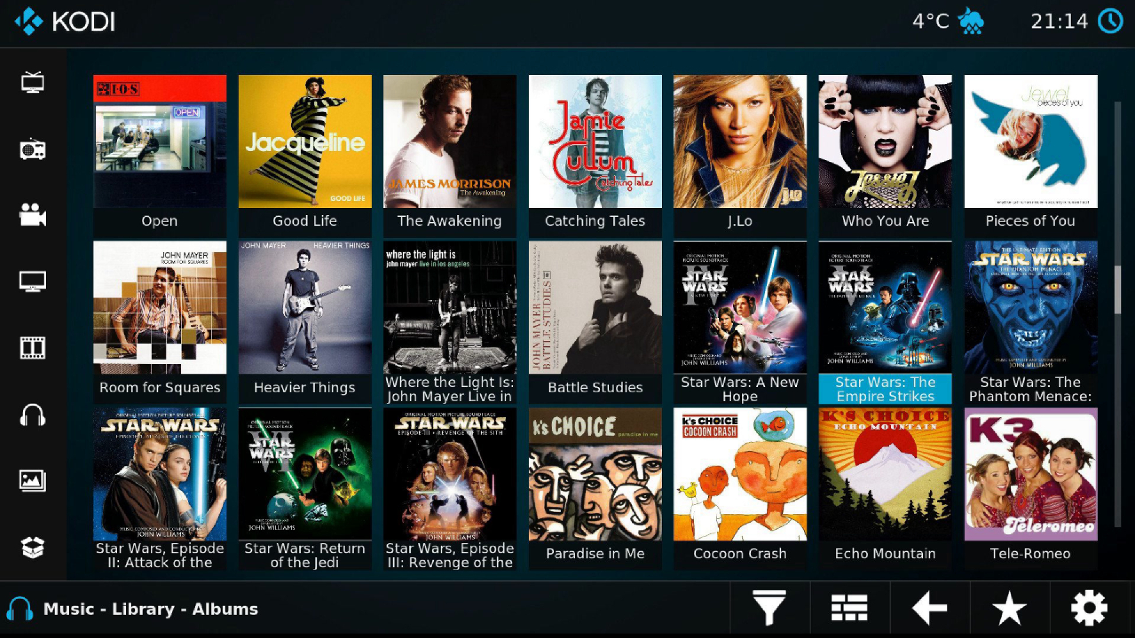Click the Music/Headphones sidebar icon
Viewport: 1135px width, 638px height.
tap(31, 414)
